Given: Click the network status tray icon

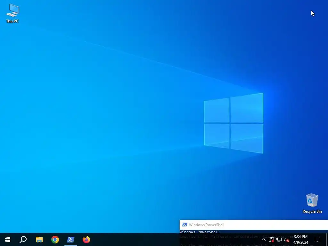Looking at the screenshot, I should pyautogui.click(x=279, y=240).
